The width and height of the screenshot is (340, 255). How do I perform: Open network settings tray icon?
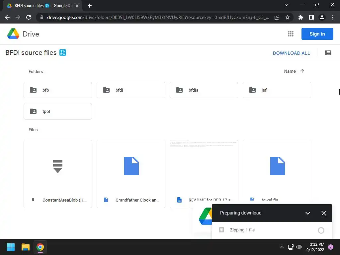coord(291,247)
